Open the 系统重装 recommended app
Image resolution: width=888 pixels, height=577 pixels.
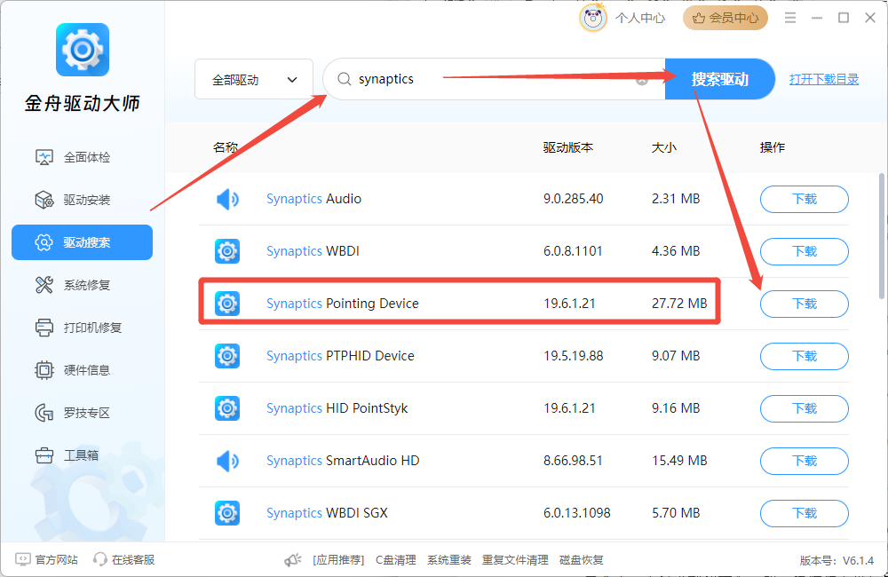point(449,560)
